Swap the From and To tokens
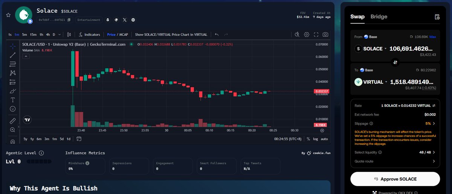This screenshot has height=194, width=452. pyautogui.click(x=395, y=63)
